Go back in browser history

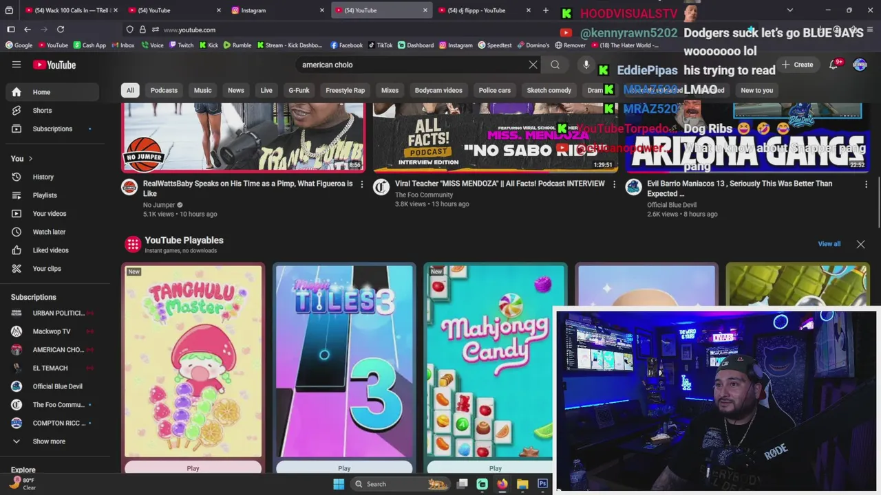point(28,30)
